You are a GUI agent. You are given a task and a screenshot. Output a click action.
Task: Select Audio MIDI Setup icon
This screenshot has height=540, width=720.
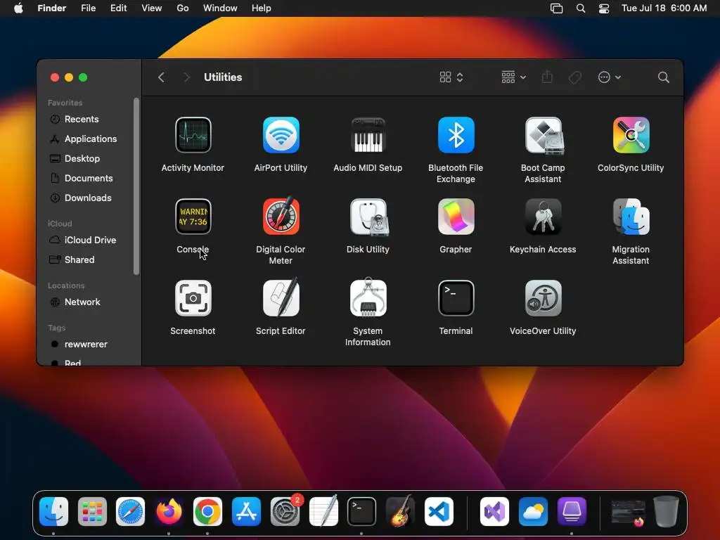368,135
